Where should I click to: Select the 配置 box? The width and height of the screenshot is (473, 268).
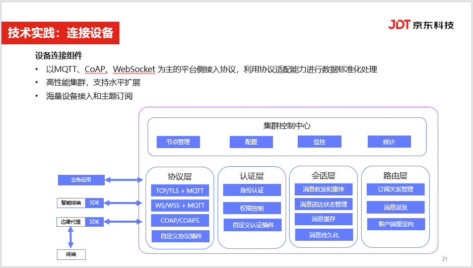[251, 142]
